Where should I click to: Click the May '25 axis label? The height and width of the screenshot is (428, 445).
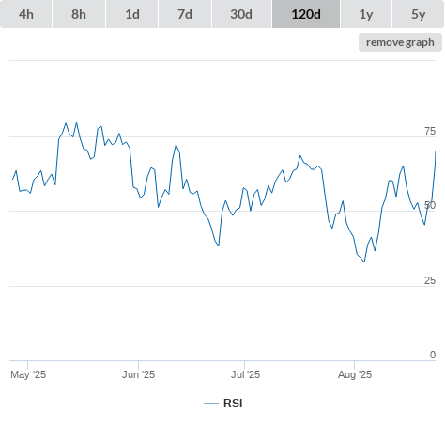(x=28, y=374)
